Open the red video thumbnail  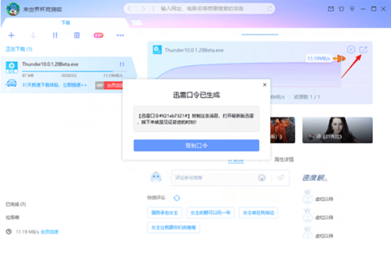[283, 130]
